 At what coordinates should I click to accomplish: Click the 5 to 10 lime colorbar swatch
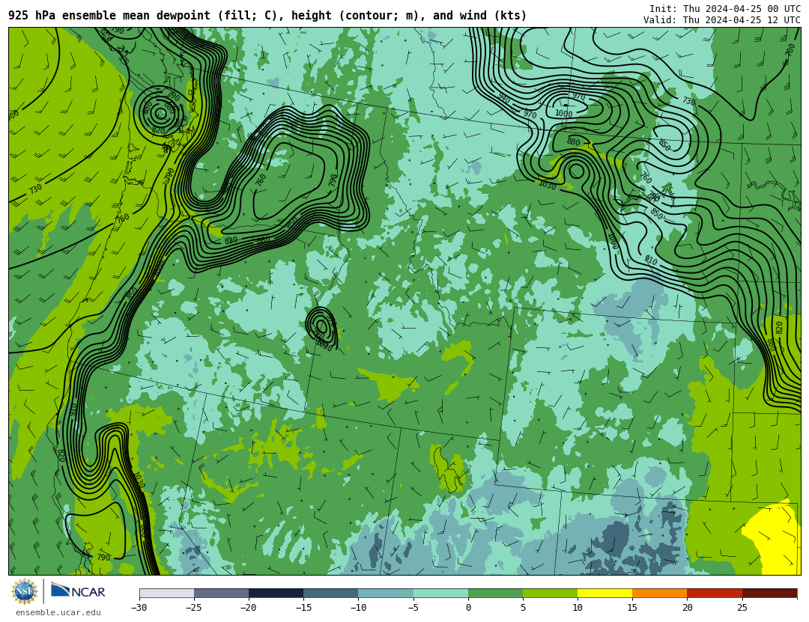coord(550,593)
